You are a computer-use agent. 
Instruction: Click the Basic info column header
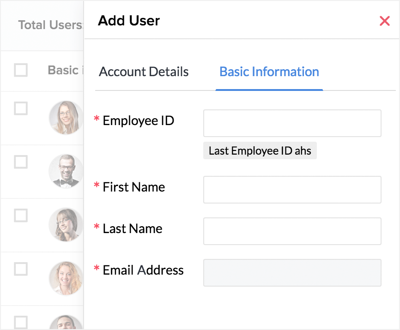point(65,70)
